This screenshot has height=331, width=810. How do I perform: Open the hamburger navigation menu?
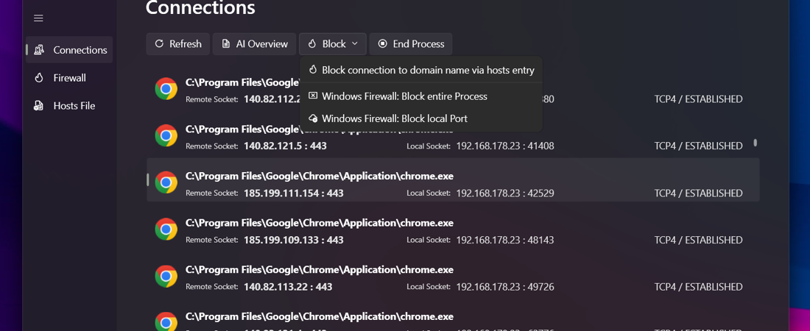(x=38, y=18)
